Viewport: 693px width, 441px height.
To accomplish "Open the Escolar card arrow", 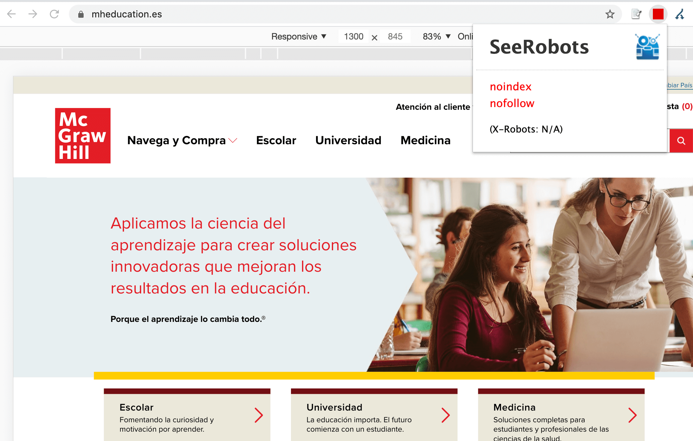I will coord(259,415).
